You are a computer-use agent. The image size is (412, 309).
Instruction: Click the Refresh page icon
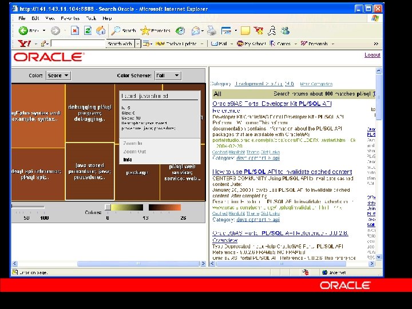click(x=88, y=31)
